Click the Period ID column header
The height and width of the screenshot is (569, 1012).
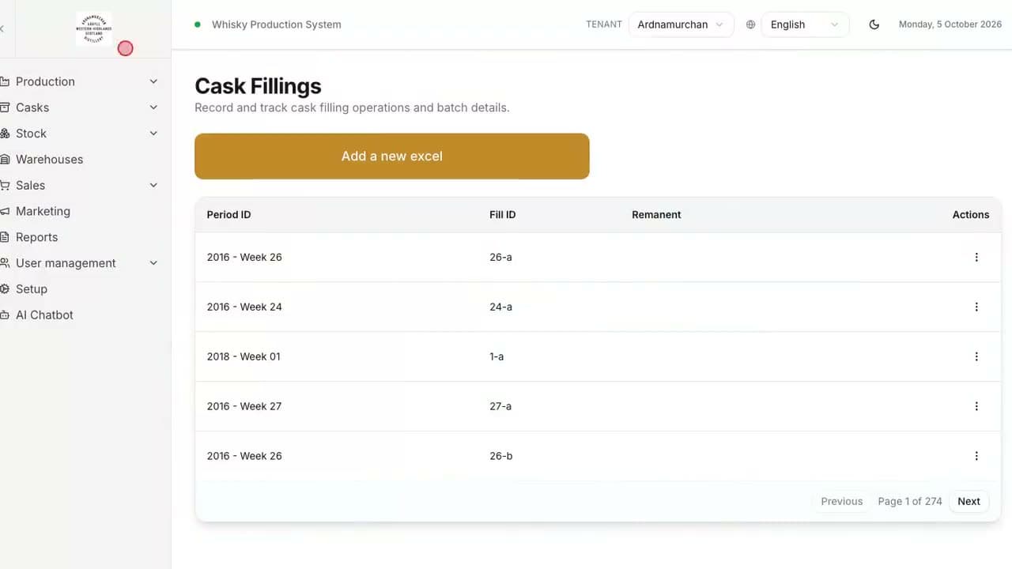[x=229, y=215]
